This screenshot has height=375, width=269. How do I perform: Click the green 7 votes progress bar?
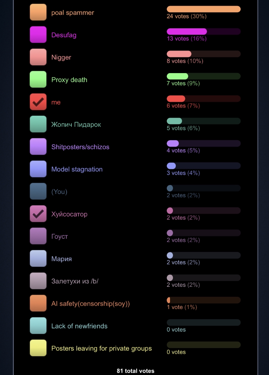[204, 76]
